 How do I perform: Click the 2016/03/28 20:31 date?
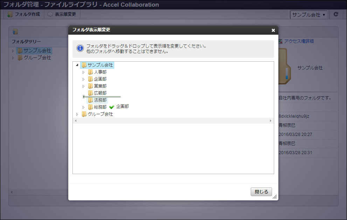pos(296,153)
